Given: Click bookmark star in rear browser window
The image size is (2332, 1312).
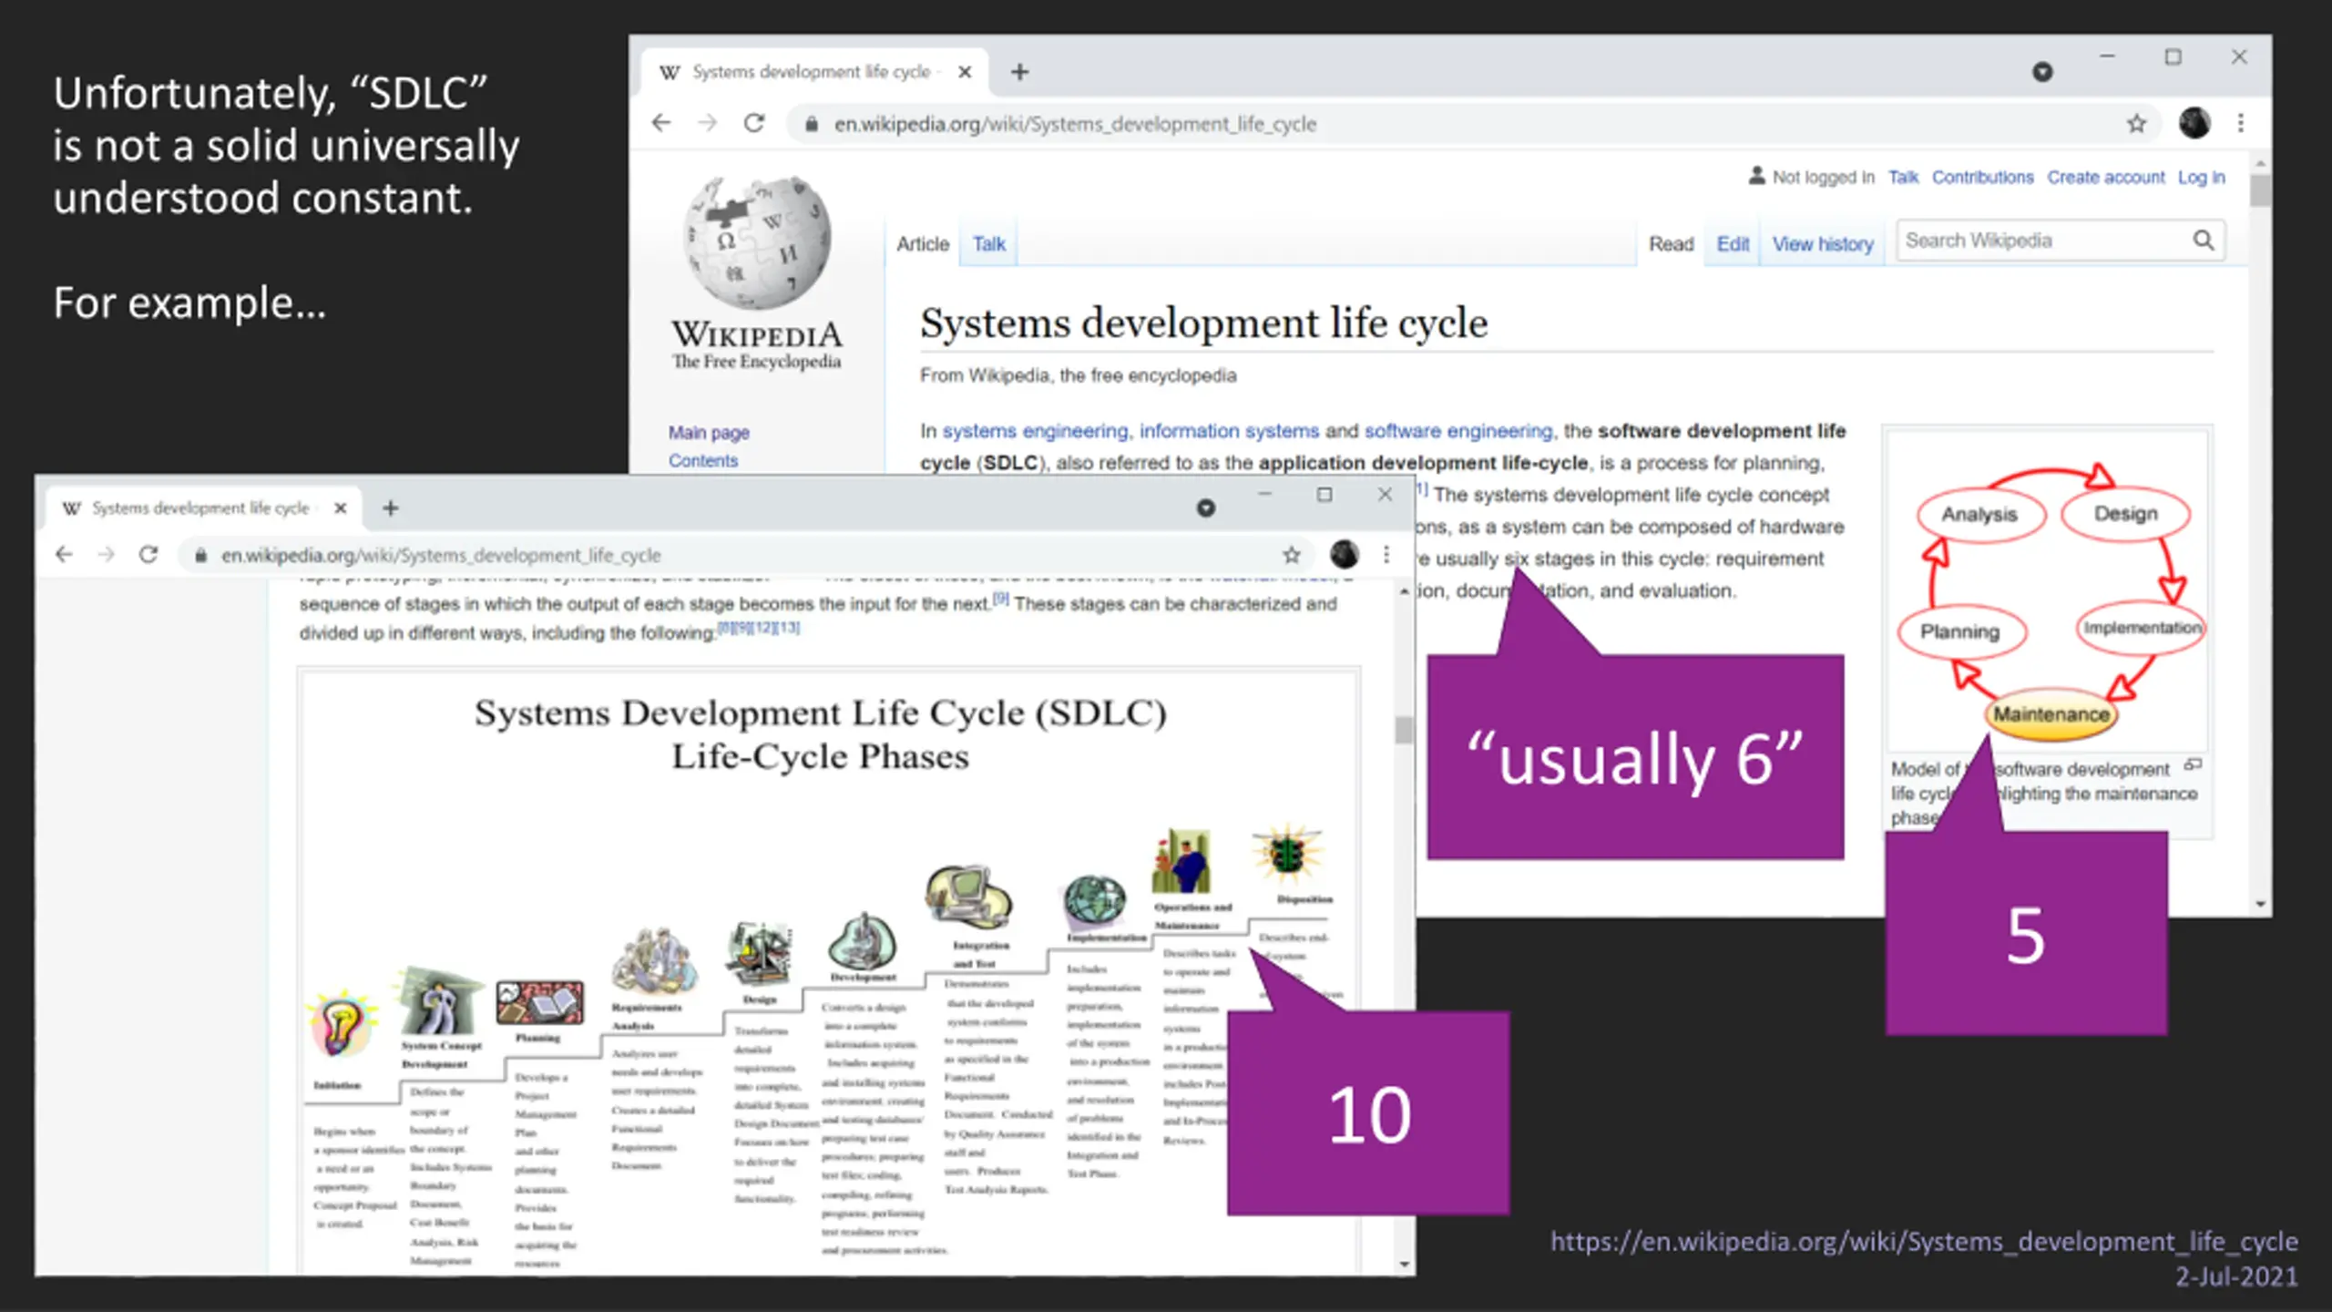Looking at the screenshot, I should 2136,123.
